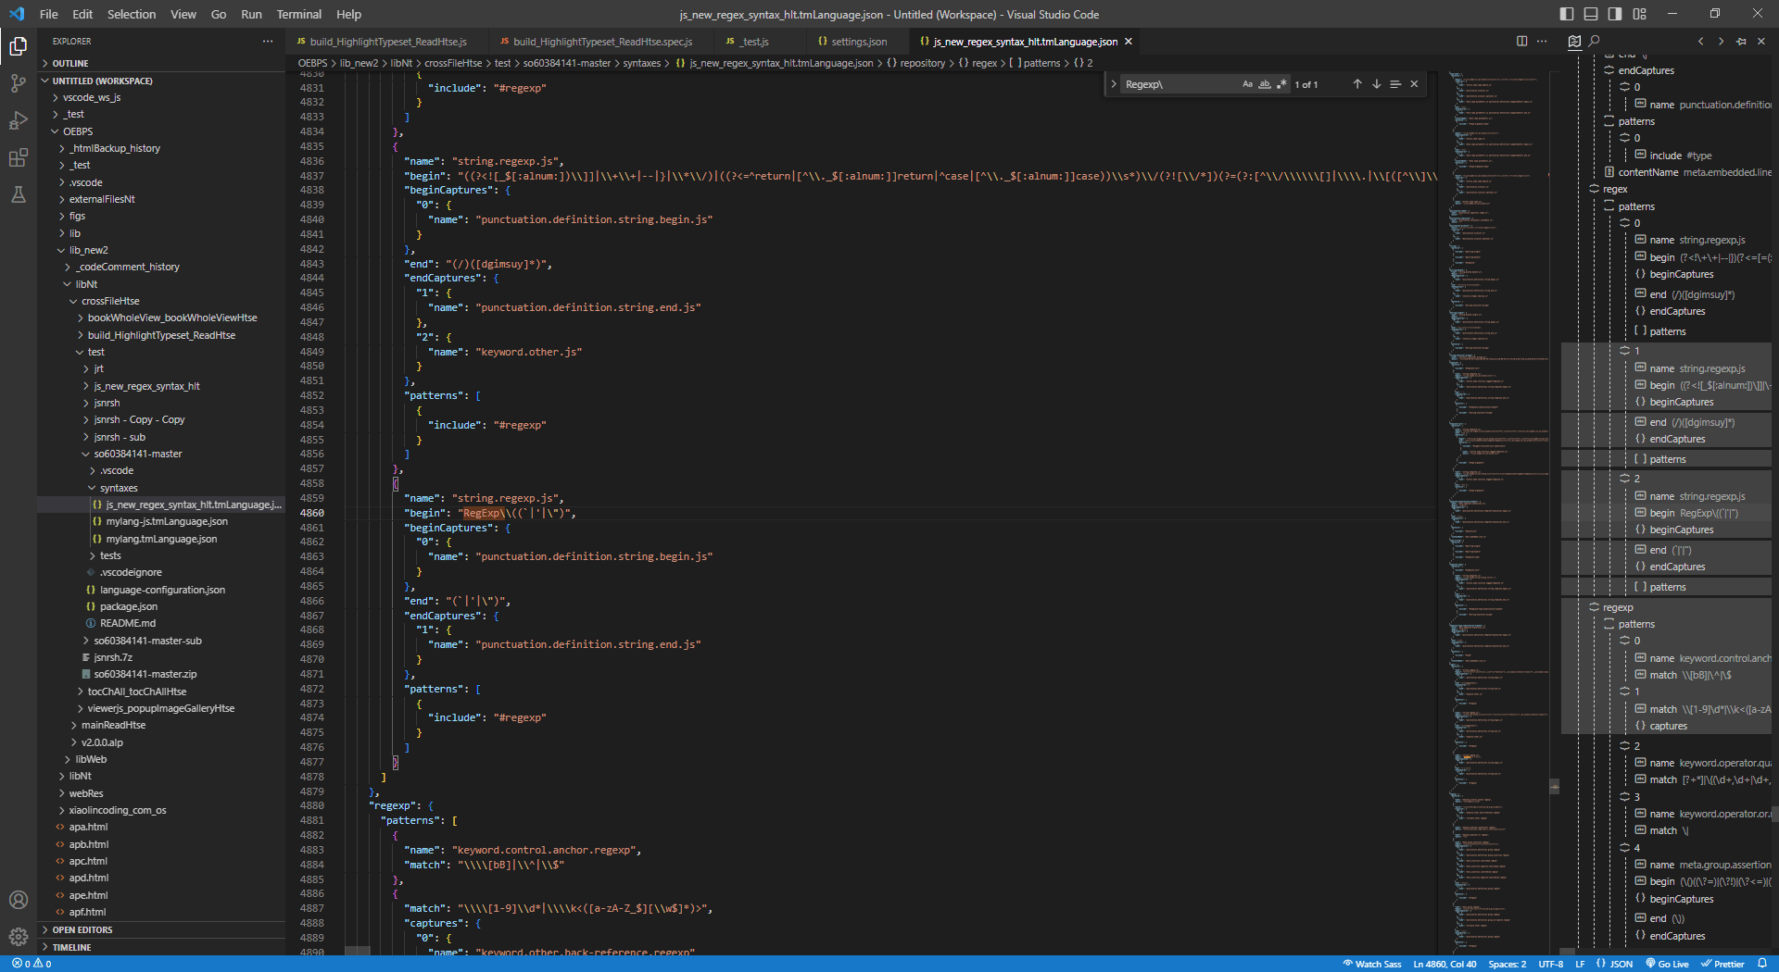Expand the OUTLINE section

(72, 62)
